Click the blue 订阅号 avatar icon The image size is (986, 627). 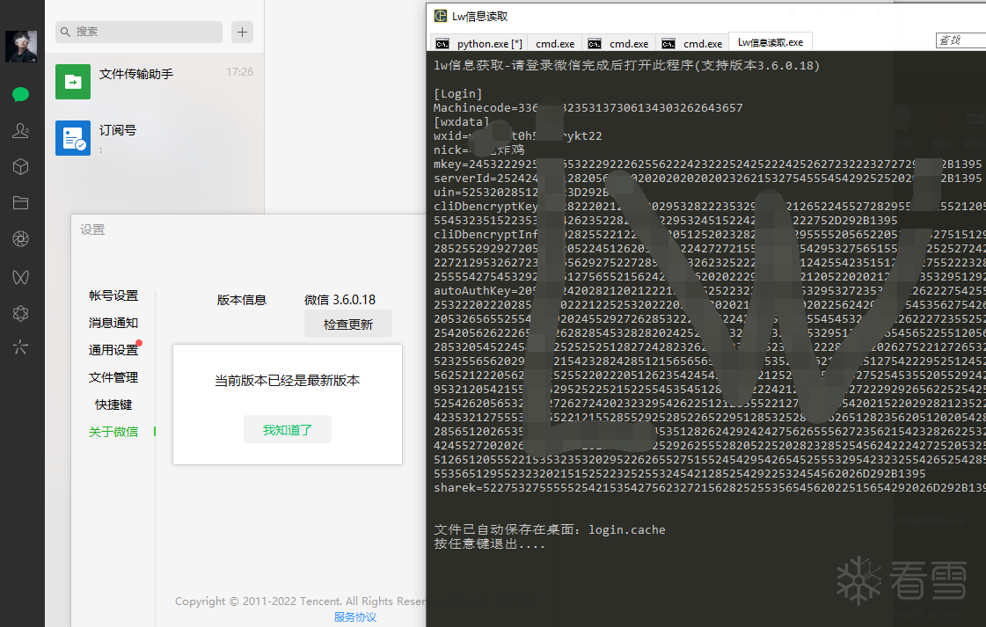pos(73,138)
